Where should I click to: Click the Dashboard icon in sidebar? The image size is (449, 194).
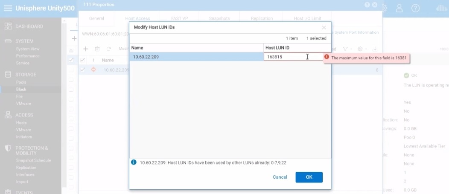[8, 26]
